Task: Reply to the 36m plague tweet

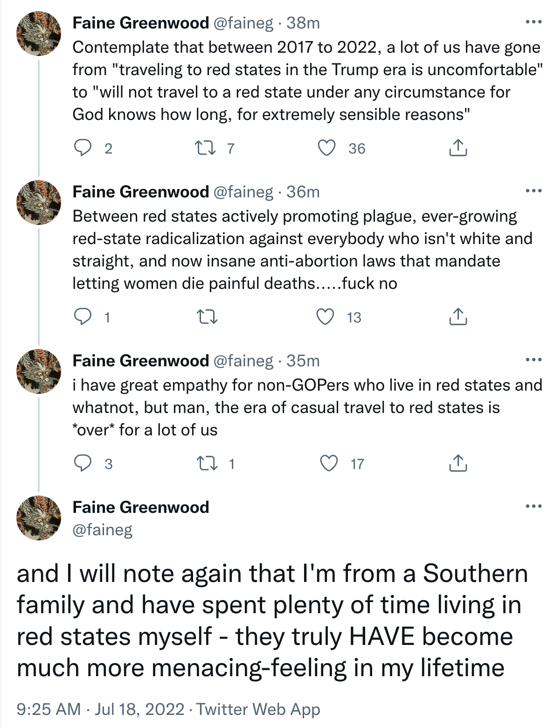Action: [83, 317]
